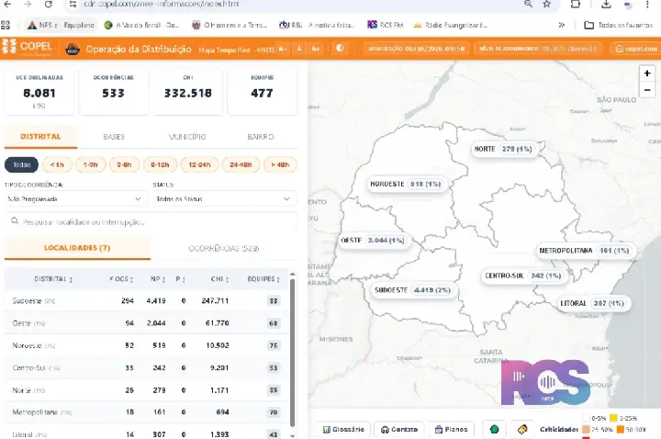The image size is (661, 439).
Task: Sort table by Distrital column
Action: (53, 279)
